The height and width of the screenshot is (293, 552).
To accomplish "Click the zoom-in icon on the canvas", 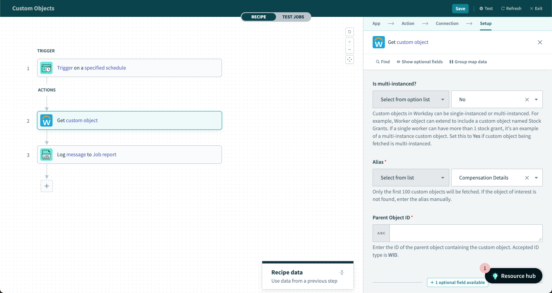I will tap(349, 41).
